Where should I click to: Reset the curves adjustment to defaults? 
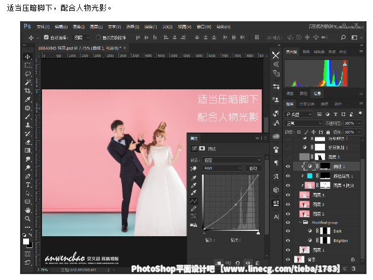coord(237,263)
